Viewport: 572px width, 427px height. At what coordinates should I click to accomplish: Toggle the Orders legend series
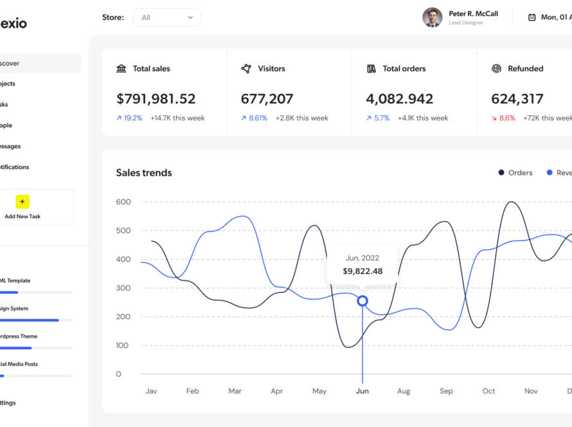(515, 173)
